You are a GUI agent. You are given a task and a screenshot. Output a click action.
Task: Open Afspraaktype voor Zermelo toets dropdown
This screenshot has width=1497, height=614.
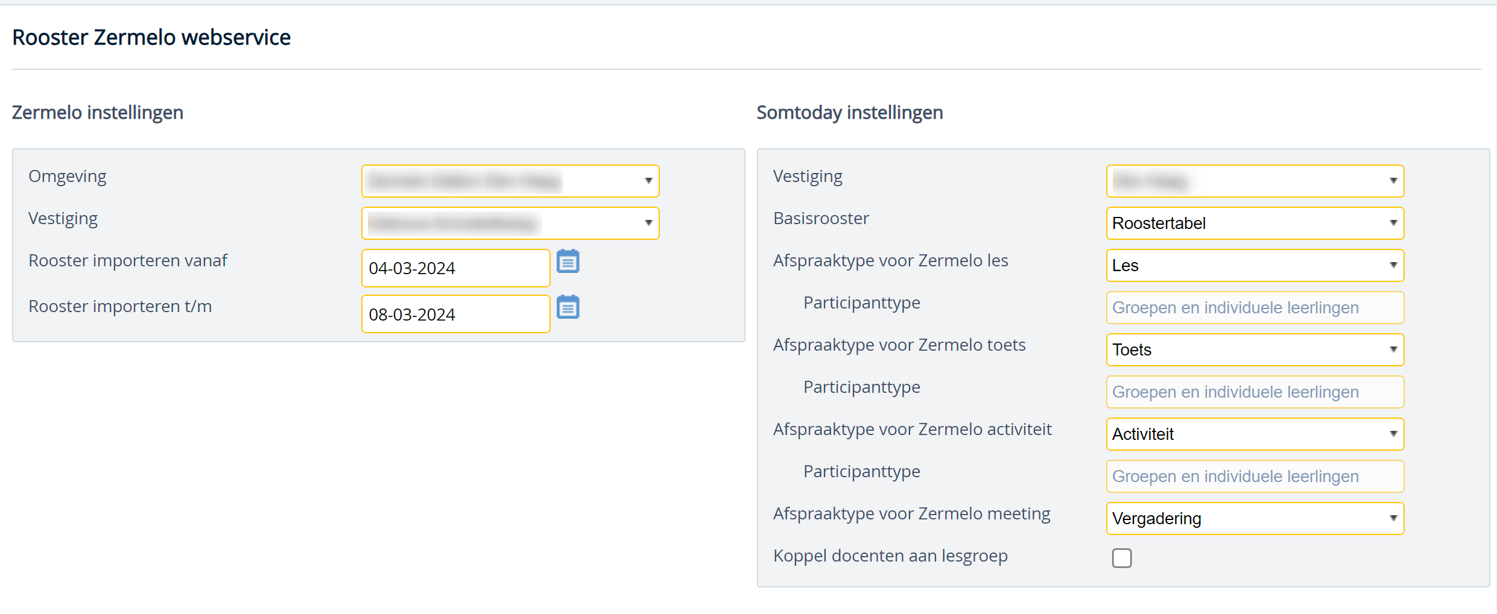1255,349
